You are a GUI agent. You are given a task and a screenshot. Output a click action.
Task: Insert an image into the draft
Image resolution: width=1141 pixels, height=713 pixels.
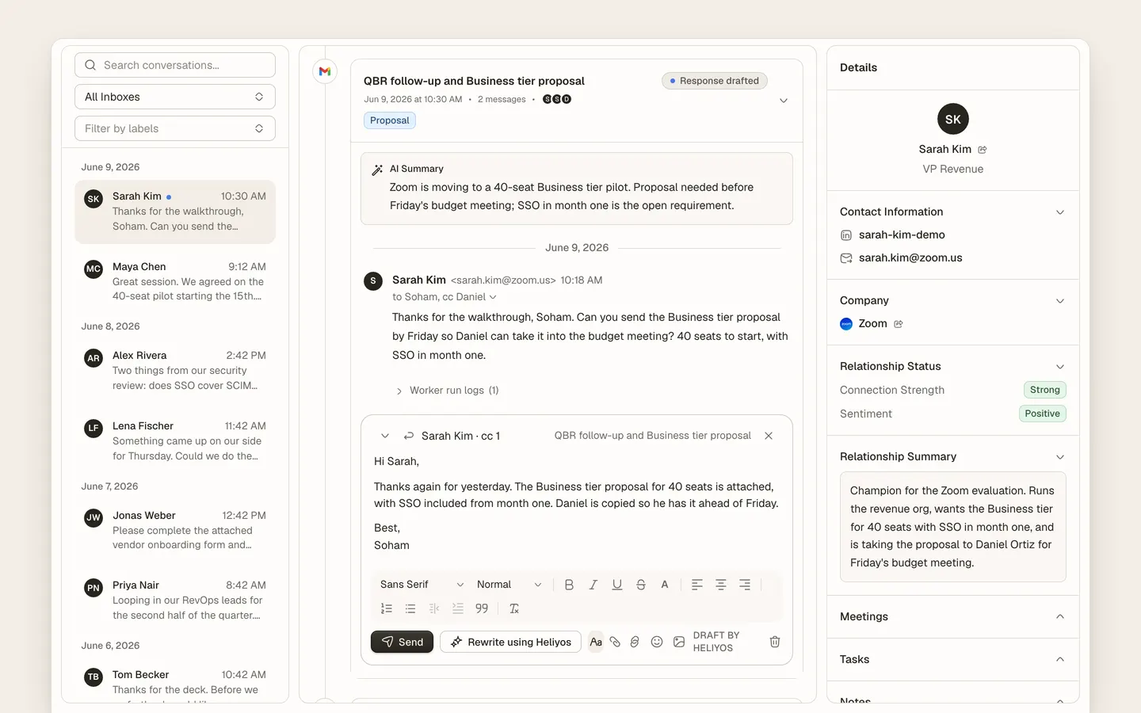click(x=679, y=642)
